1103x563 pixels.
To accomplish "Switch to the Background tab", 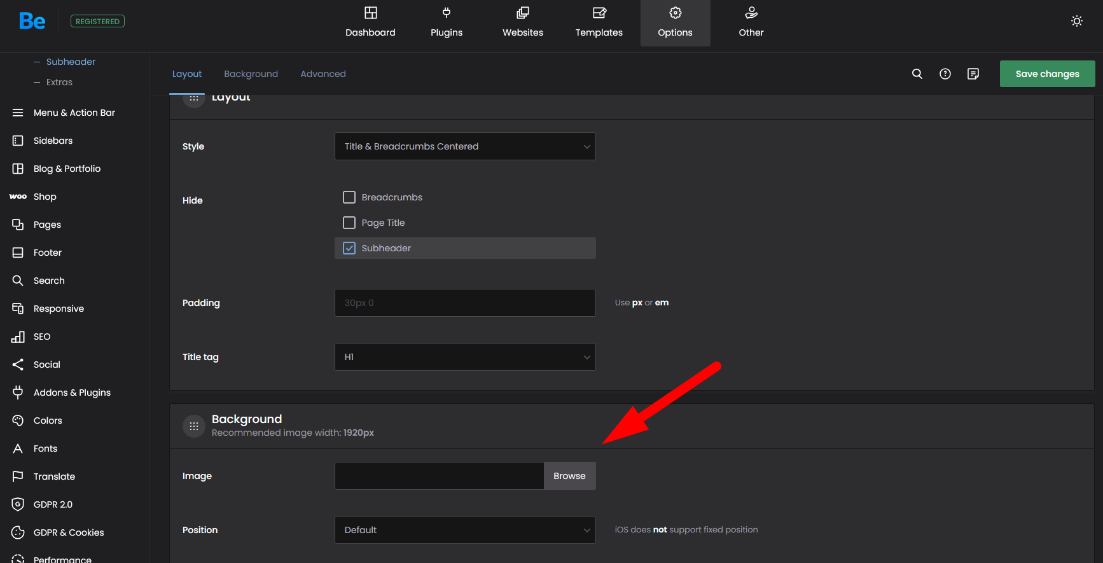I will click(251, 74).
